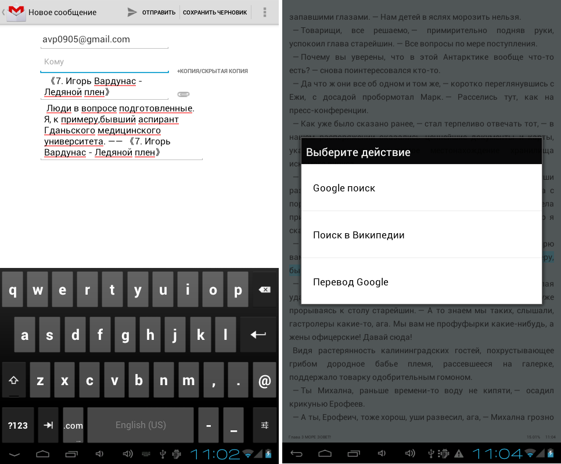The height and width of the screenshot is (464, 561).
Task: Send the message with Отправить
Action: point(152,12)
